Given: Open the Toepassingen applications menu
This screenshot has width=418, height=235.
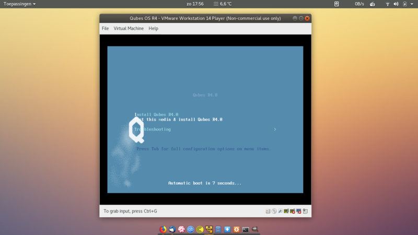Looking at the screenshot, I should tap(19, 4).
